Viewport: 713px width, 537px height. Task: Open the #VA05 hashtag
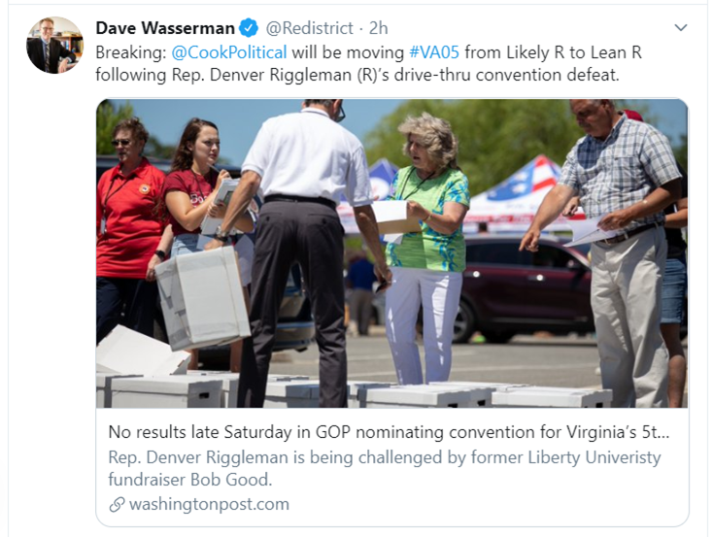[x=434, y=52]
